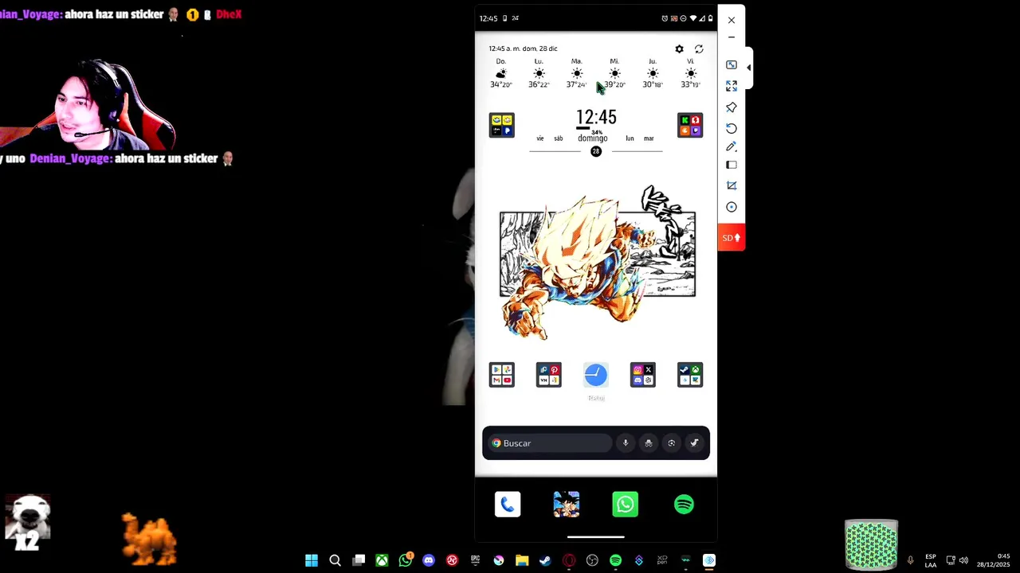Screen dimensions: 1020x573
Task: Open XP-Pen app from the taskbar
Action: tap(662, 560)
